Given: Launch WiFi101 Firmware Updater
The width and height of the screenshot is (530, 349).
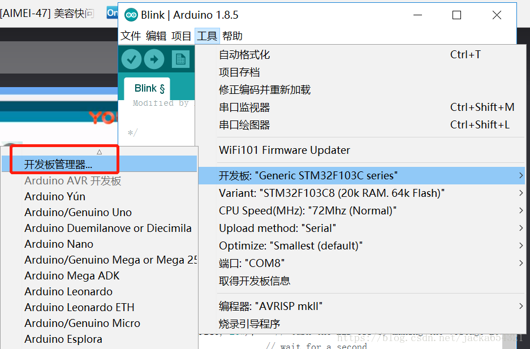Looking at the screenshot, I should coord(361,150).
